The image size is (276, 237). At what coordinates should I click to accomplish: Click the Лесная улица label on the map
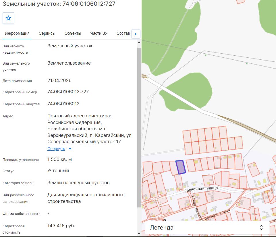(x=217, y=215)
